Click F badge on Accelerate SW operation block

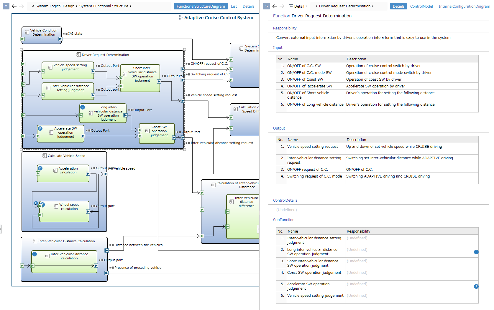40,129
